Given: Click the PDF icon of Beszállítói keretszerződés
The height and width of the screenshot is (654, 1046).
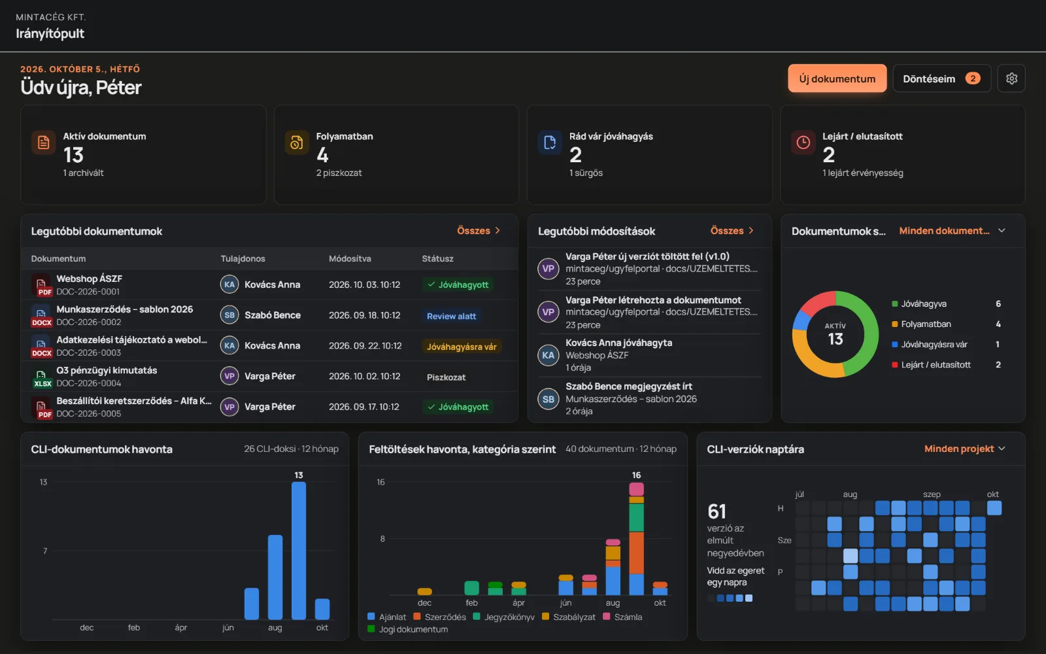Looking at the screenshot, I should (x=41, y=407).
